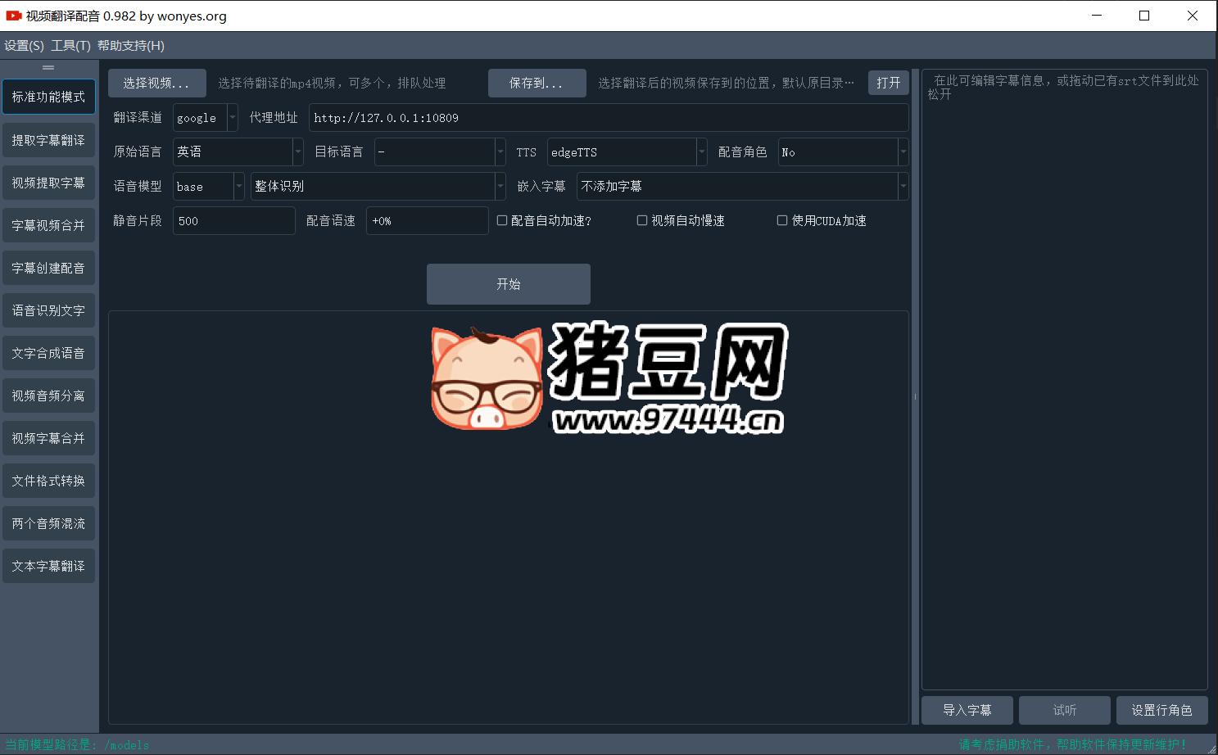The image size is (1218, 755).
Task: Open the 嵌入字幕 dropdown
Action: pyautogui.click(x=742, y=187)
